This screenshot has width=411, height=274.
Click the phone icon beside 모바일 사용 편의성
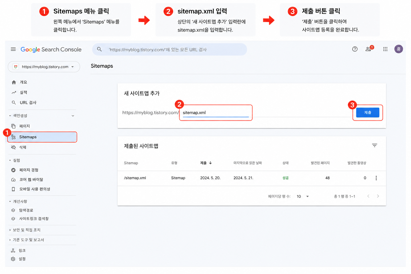[x=13, y=189]
